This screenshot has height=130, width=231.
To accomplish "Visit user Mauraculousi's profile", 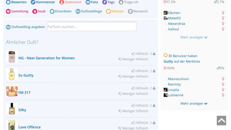I will click(178, 79).
